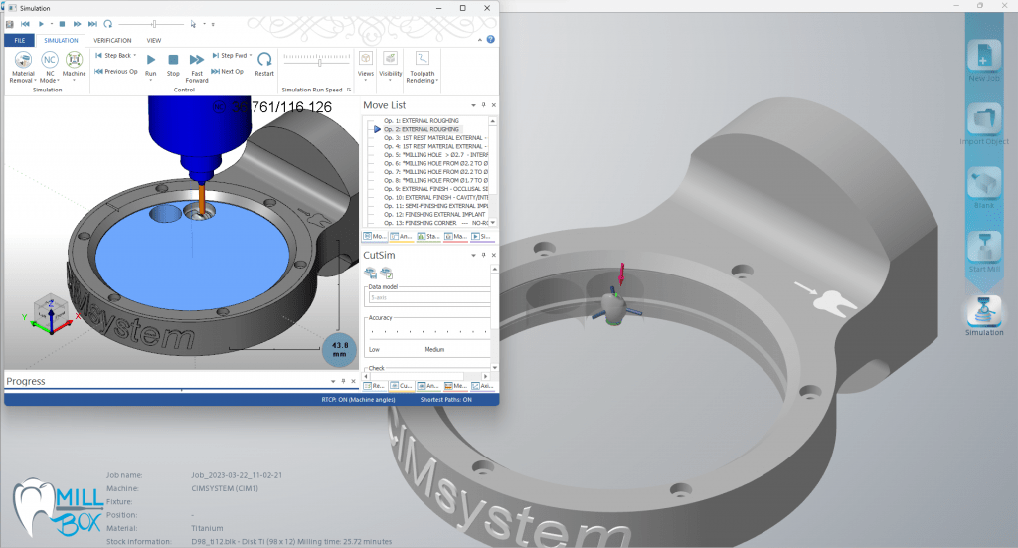Image resolution: width=1018 pixels, height=548 pixels.
Task: Switch to the FILE tab
Action: click(x=20, y=40)
